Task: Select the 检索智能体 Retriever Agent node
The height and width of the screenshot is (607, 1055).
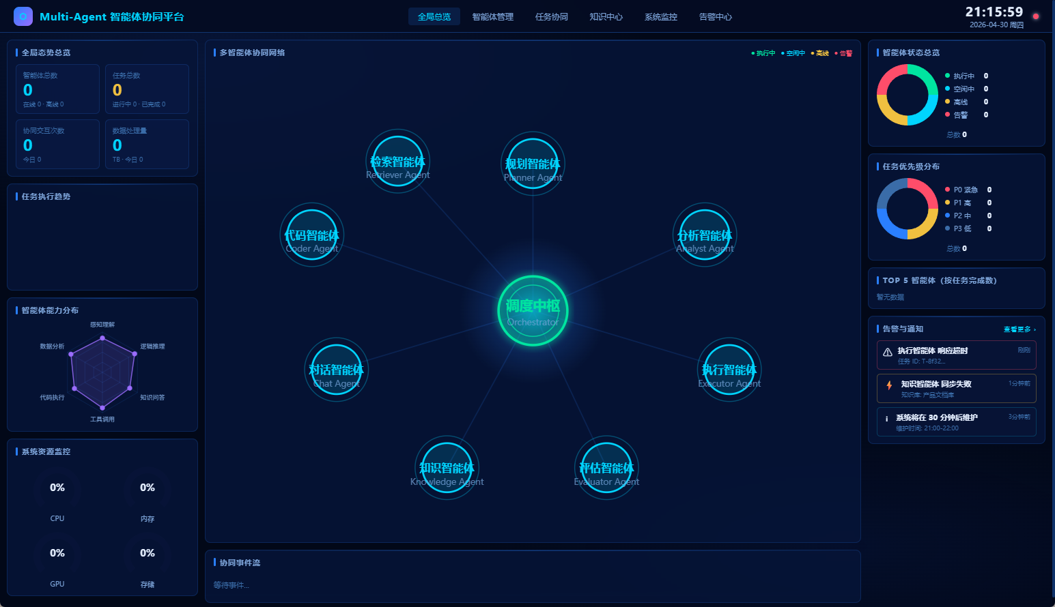Action: [398, 161]
